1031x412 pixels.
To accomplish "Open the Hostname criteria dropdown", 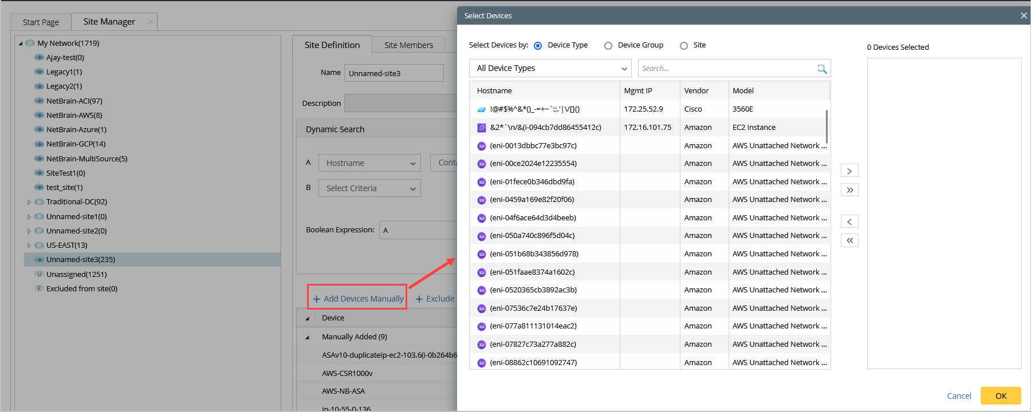I will click(369, 163).
